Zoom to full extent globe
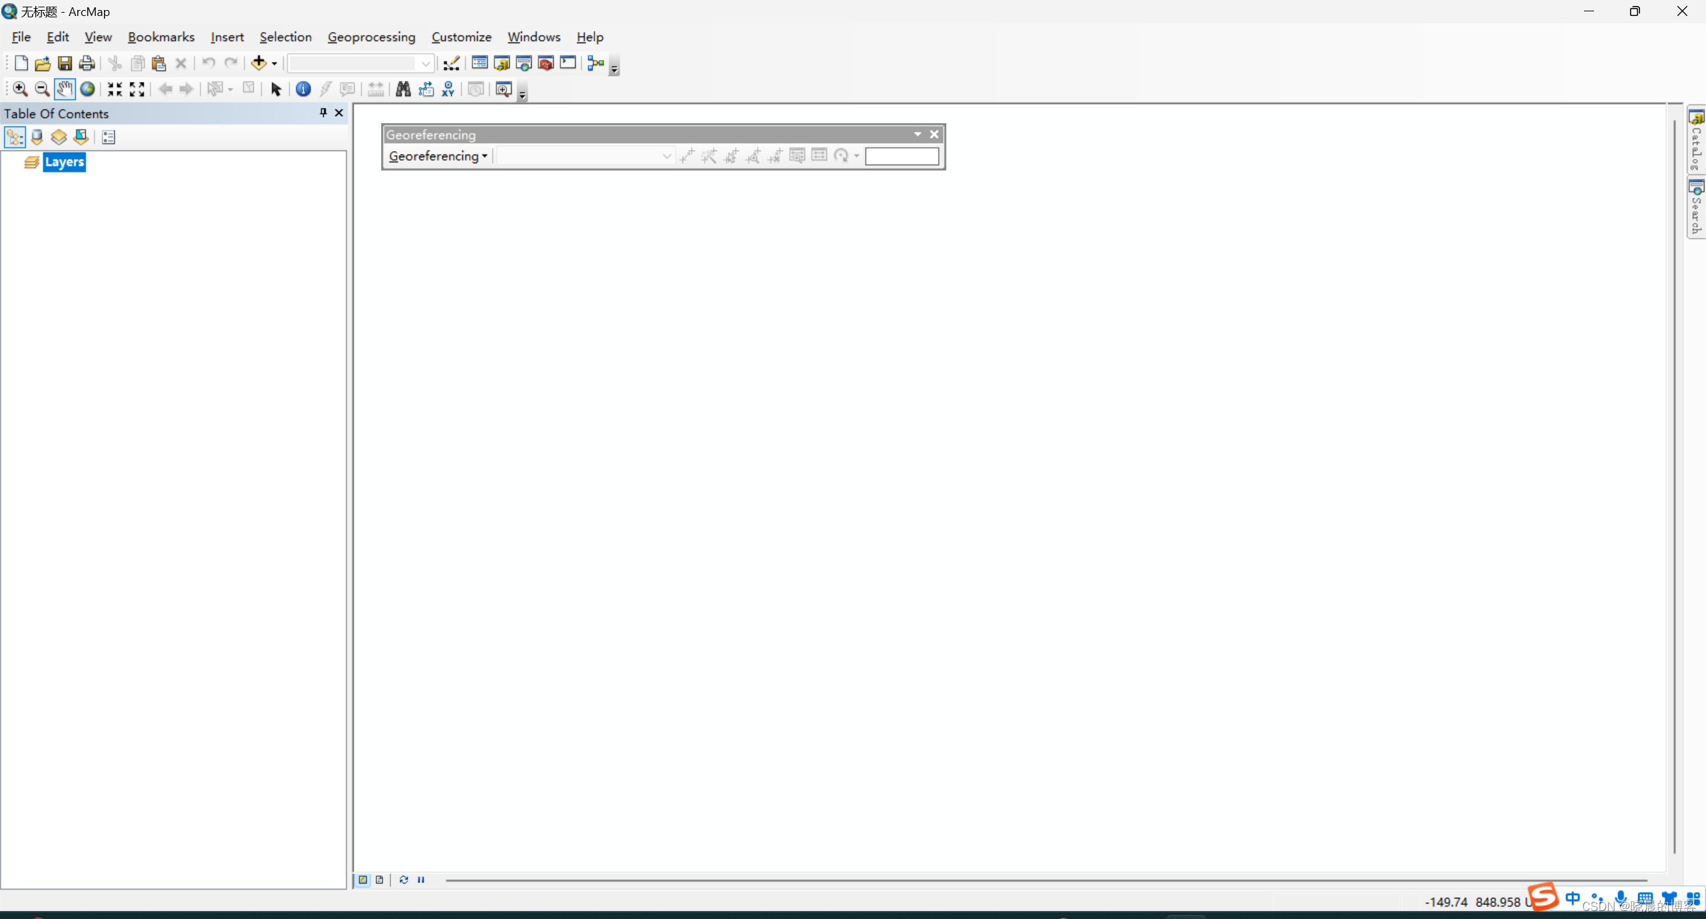This screenshot has height=919, width=1706. (87, 89)
